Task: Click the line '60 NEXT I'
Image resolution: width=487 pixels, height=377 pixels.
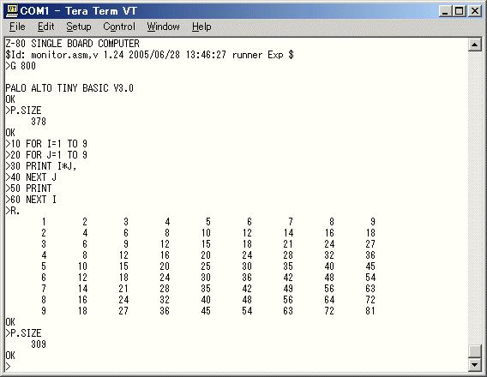Action: (x=31, y=200)
